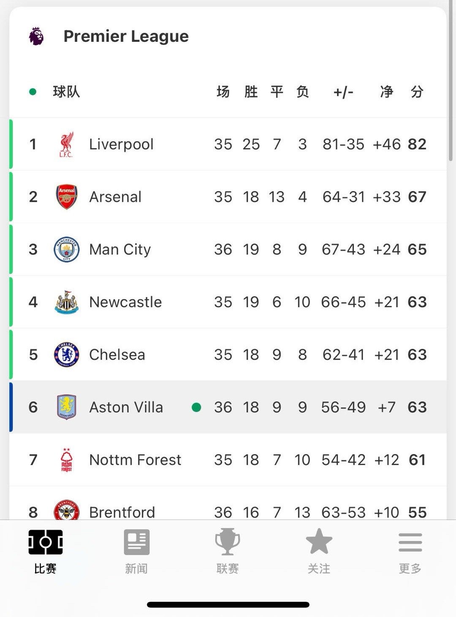This screenshot has height=617, width=456.
Task: Tap the Brentford bee crest
Action: [67, 510]
